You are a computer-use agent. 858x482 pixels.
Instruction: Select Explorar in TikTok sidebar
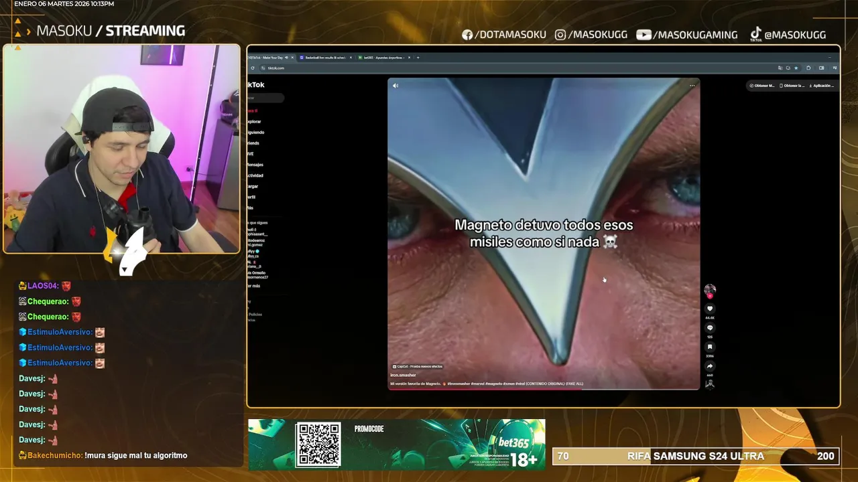tap(254, 122)
